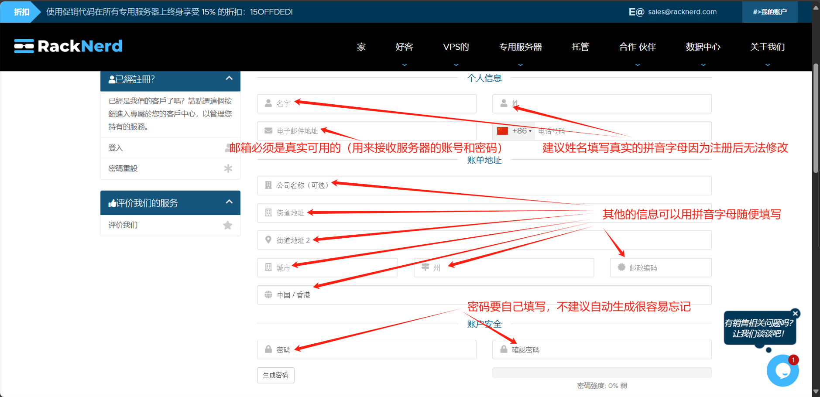Click the star icon beside 评价我们

coord(227,225)
